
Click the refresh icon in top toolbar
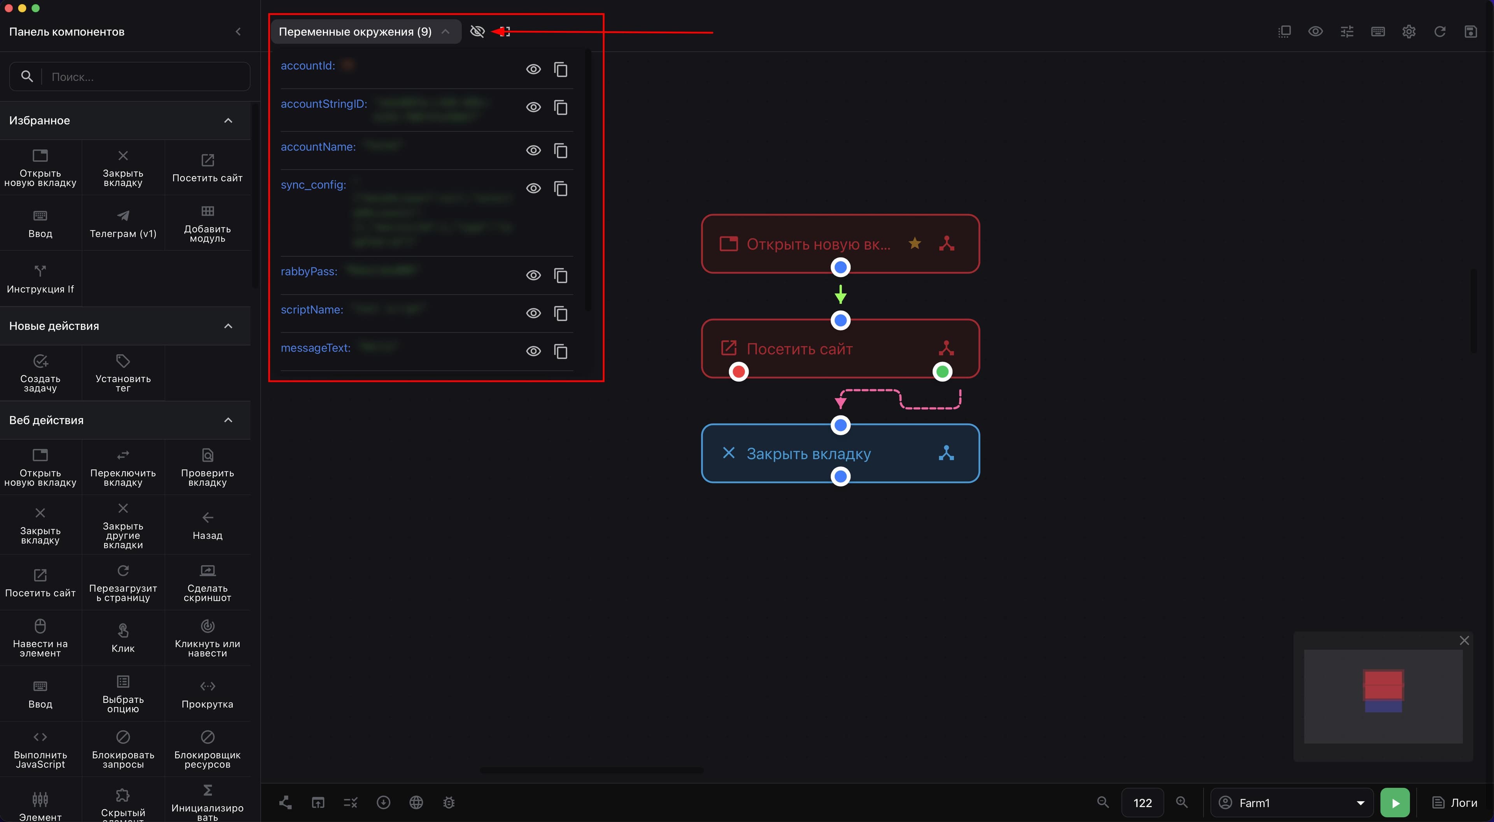pyautogui.click(x=1440, y=32)
